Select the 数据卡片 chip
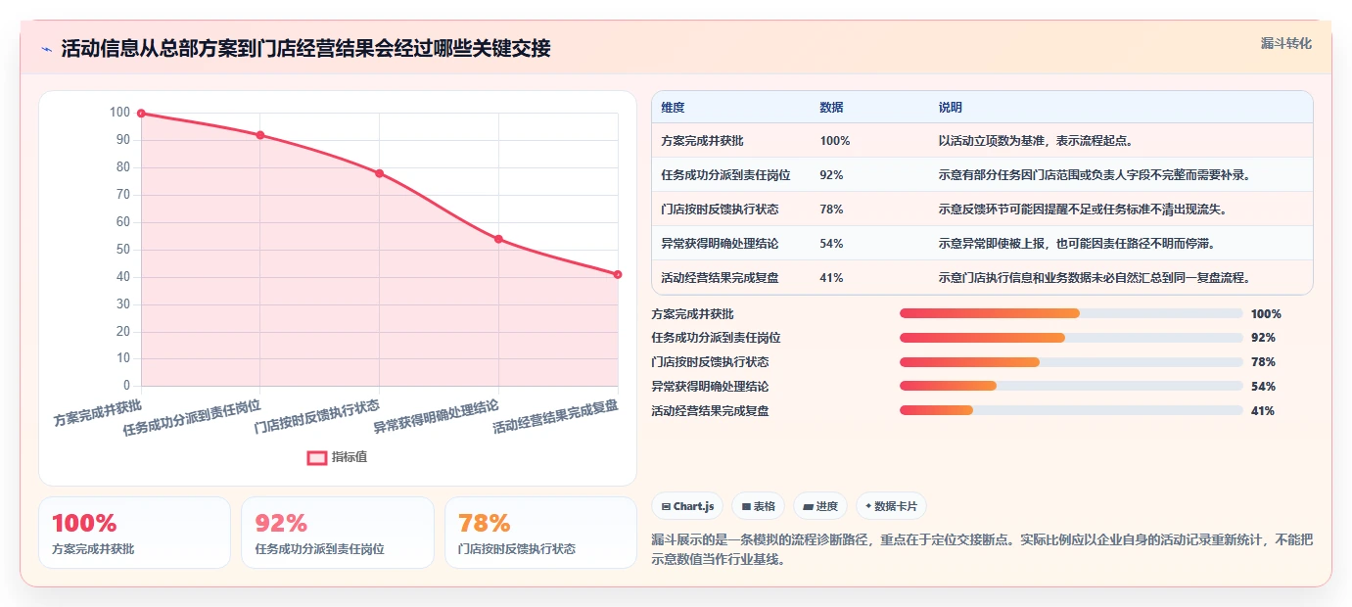 pos(891,506)
